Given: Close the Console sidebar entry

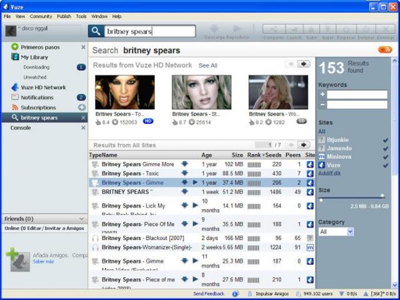Looking at the screenshot, I should tap(83, 127).
